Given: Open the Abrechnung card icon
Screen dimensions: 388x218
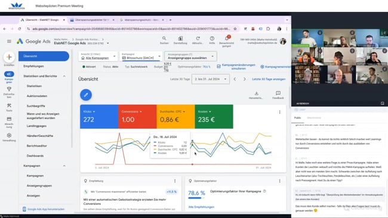Looking at the screenshot, I should pyautogui.click(x=9, y=119).
